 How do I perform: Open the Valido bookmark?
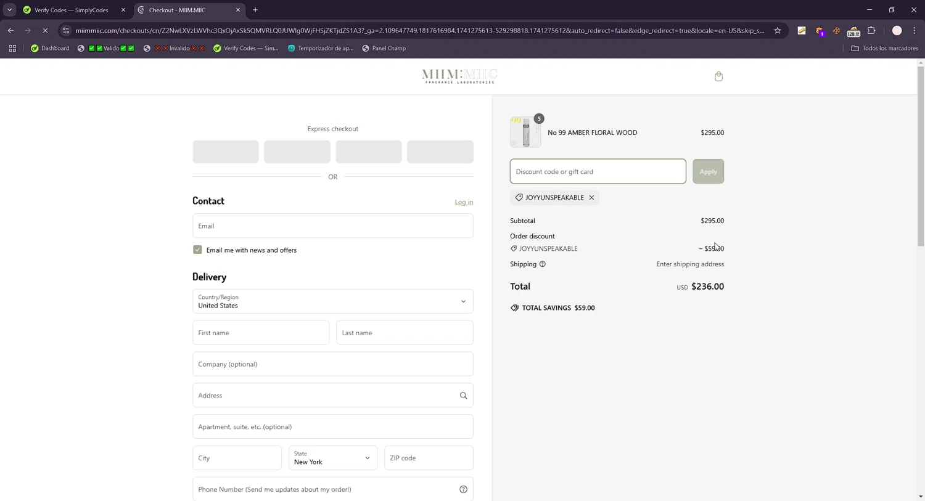tap(106, 48)
